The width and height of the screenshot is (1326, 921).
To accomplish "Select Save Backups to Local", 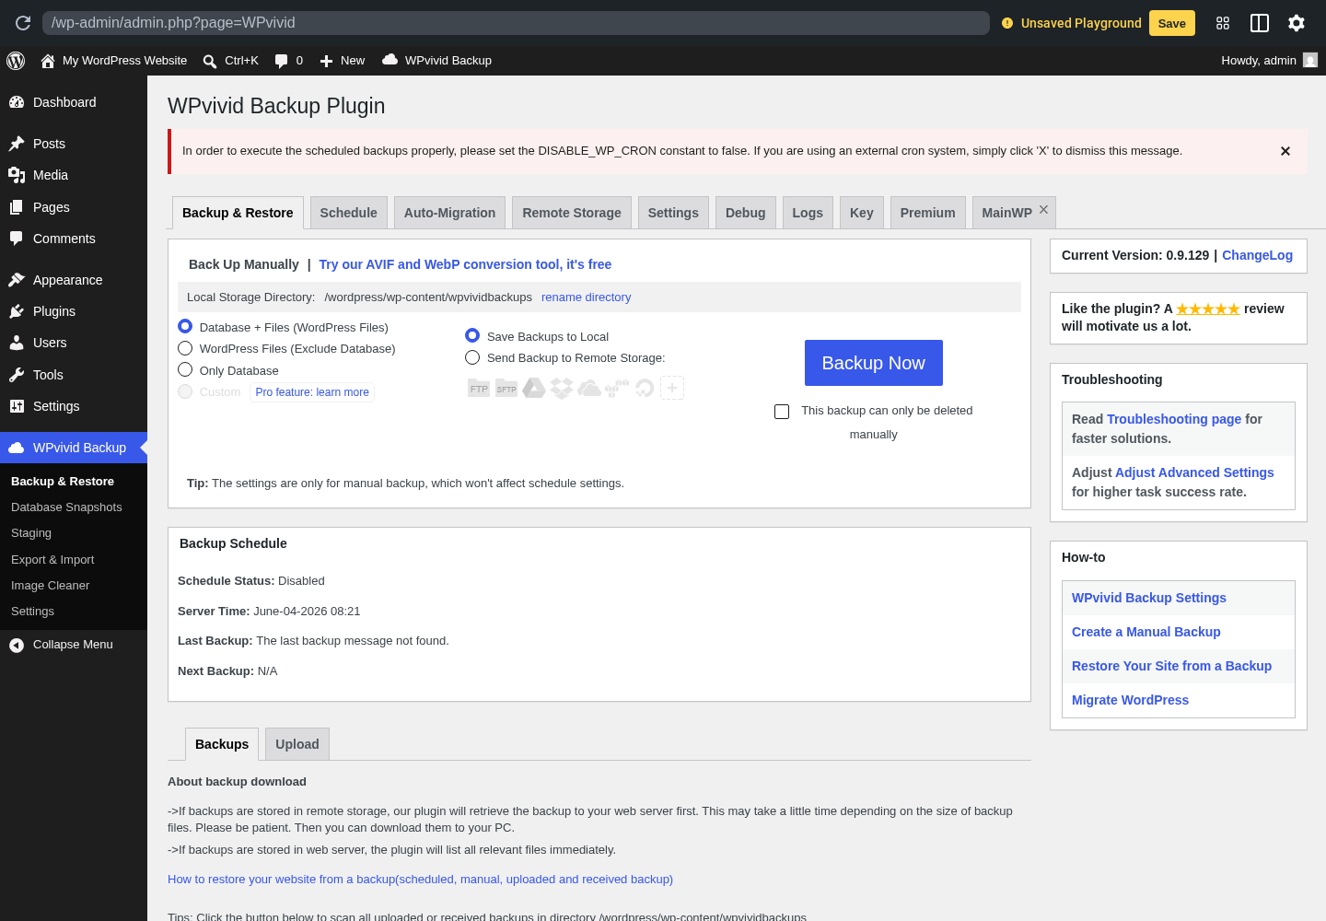I will point(472,335).
